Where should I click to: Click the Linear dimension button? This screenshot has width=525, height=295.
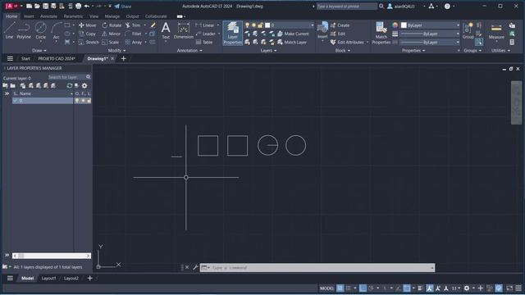coord(205,25)
